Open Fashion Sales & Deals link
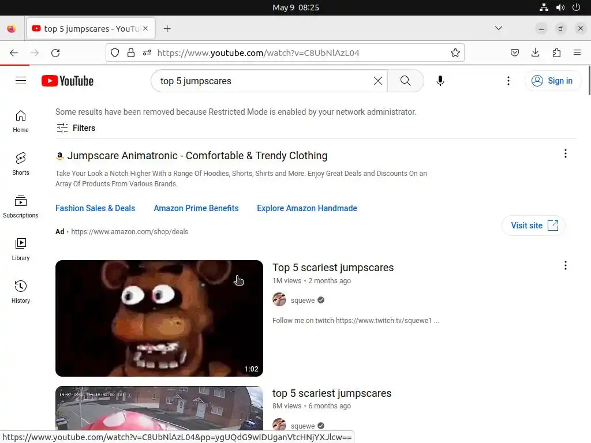This screenshot has width=591, height=443. click(95, 208)
